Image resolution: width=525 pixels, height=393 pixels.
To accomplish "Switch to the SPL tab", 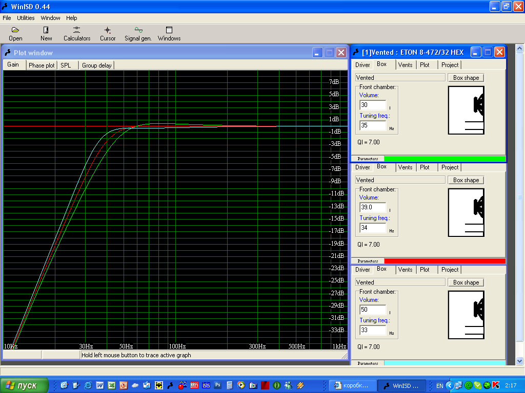I will pyautogui.click(x=68, y=65).
